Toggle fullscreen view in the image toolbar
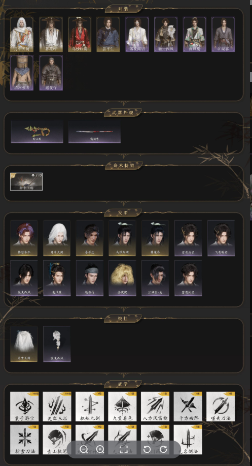Viewport: 252px width, 466px height. pos(124,449)
